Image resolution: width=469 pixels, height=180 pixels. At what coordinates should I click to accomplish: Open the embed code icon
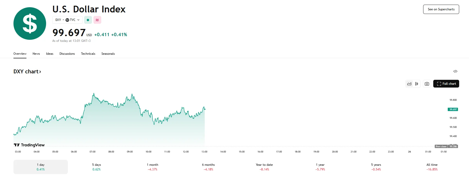click(455, 71)
